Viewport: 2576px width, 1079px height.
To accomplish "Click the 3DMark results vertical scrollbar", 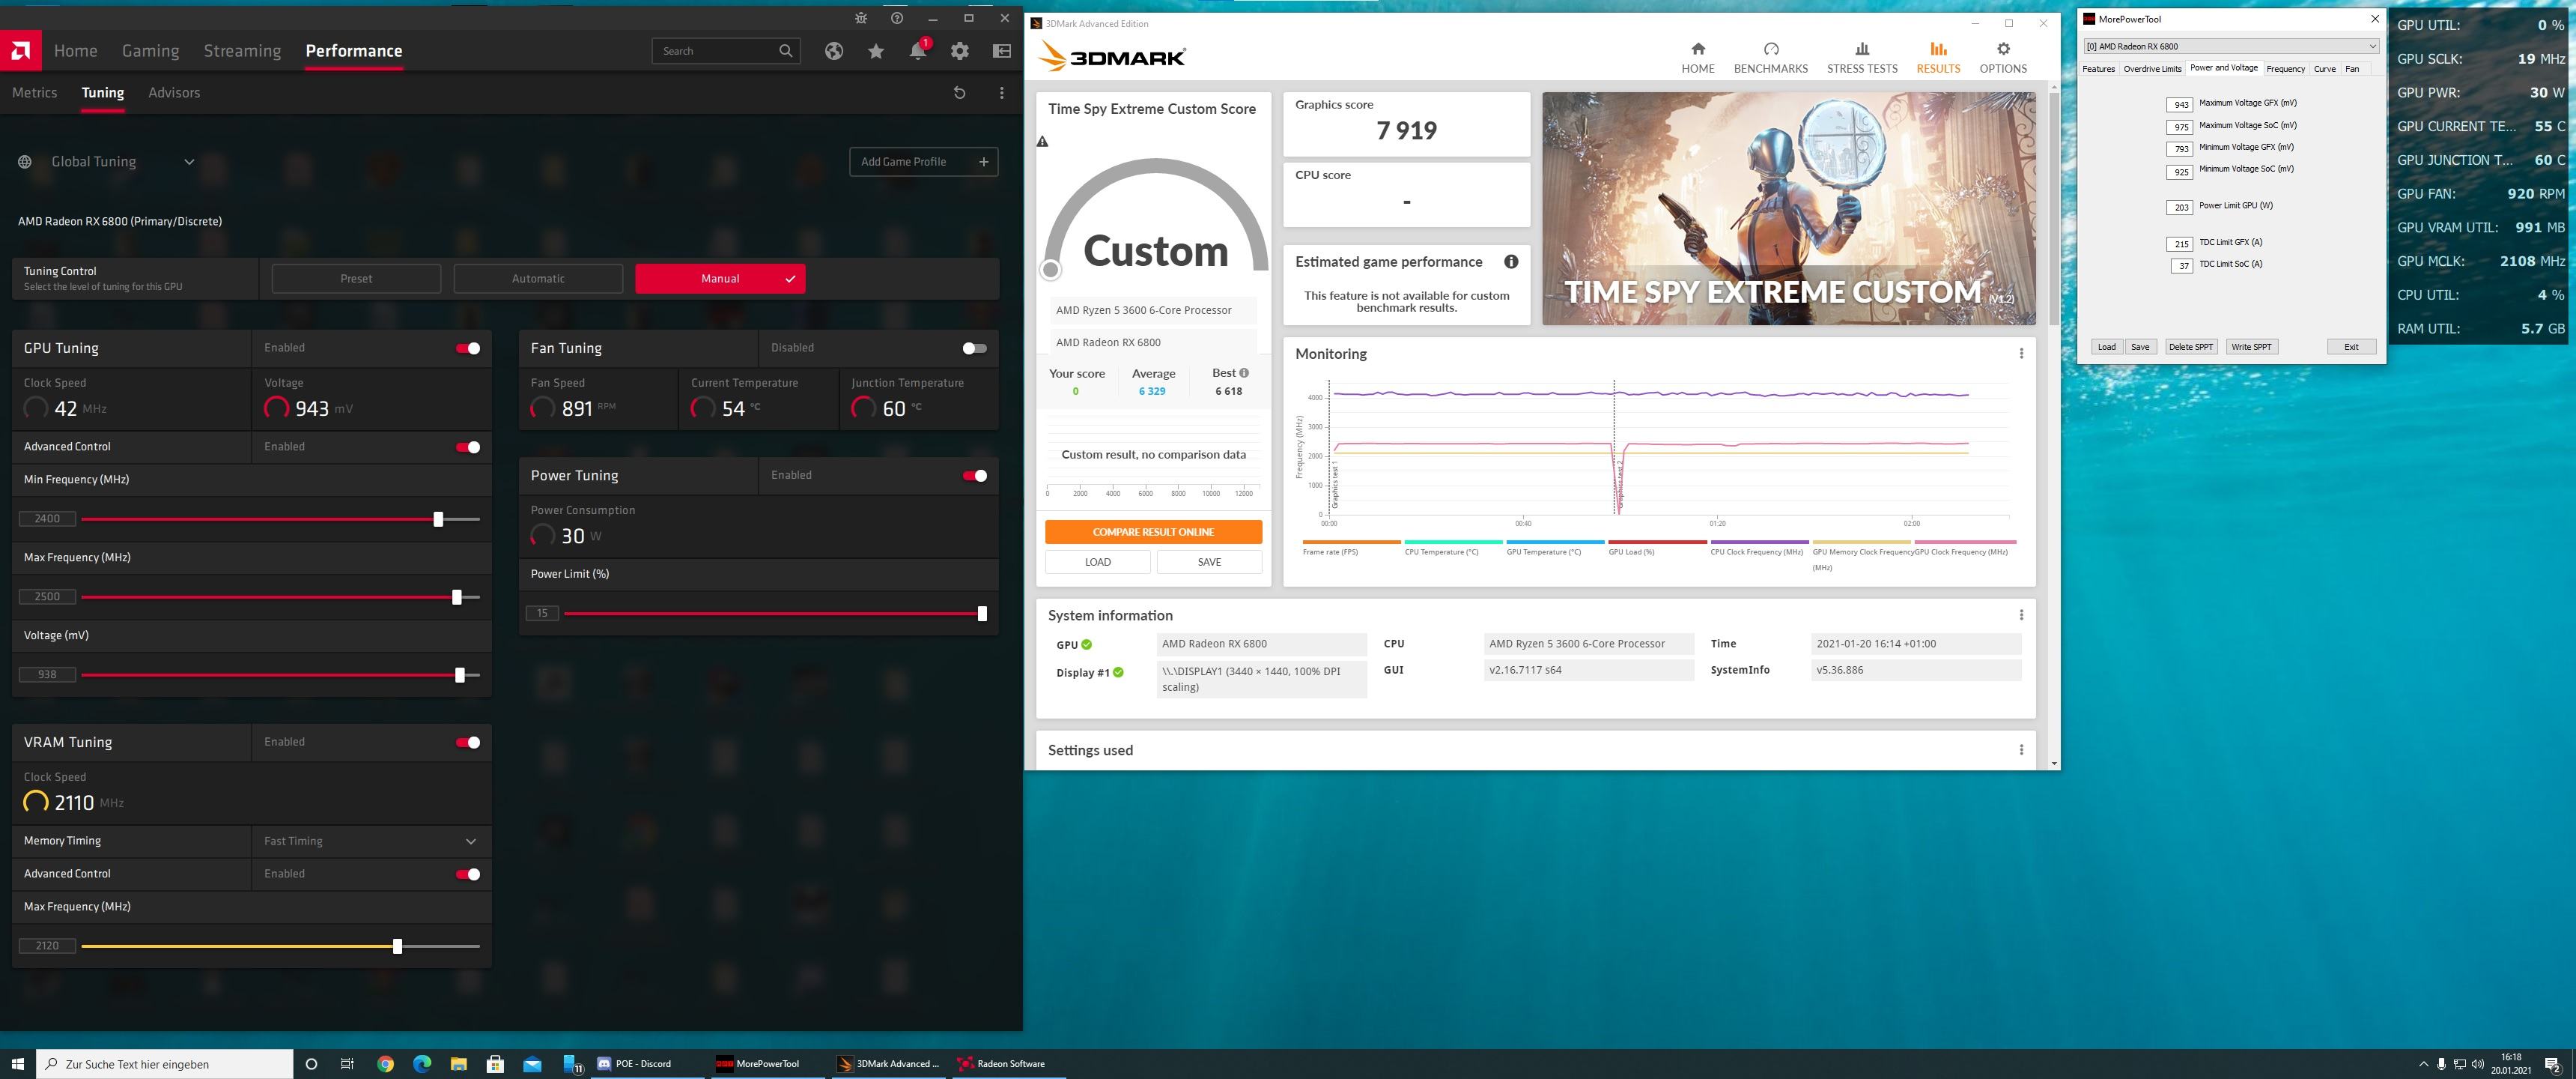I will [x=2054, y=211].
